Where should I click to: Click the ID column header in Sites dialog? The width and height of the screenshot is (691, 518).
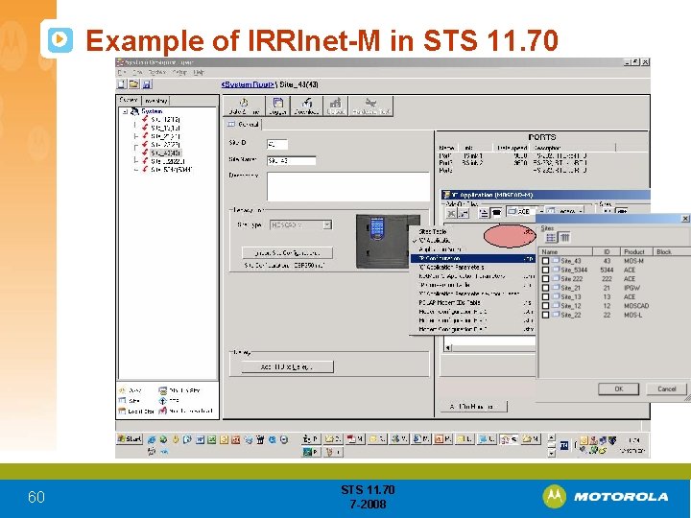click(x=607, y=251)
